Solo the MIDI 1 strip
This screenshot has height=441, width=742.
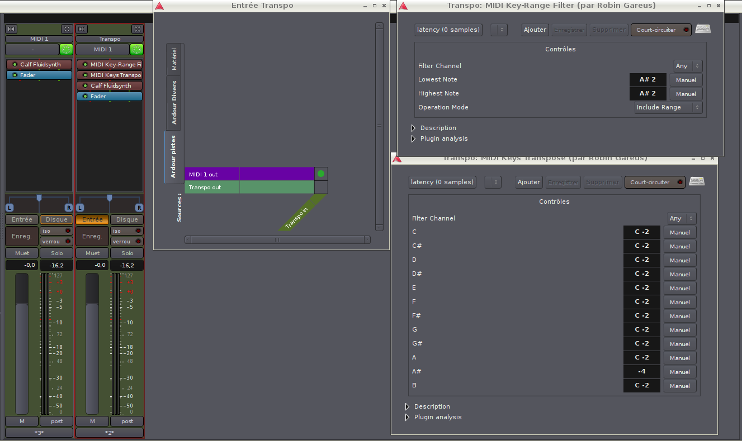pyautogui.click(x=56, y=253)
